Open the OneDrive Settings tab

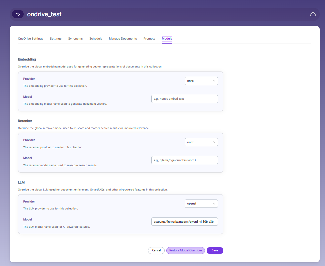[30, 39]
